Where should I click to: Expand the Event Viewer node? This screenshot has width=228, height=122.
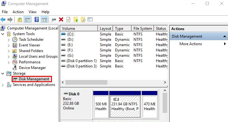click(x=9, y=45)
